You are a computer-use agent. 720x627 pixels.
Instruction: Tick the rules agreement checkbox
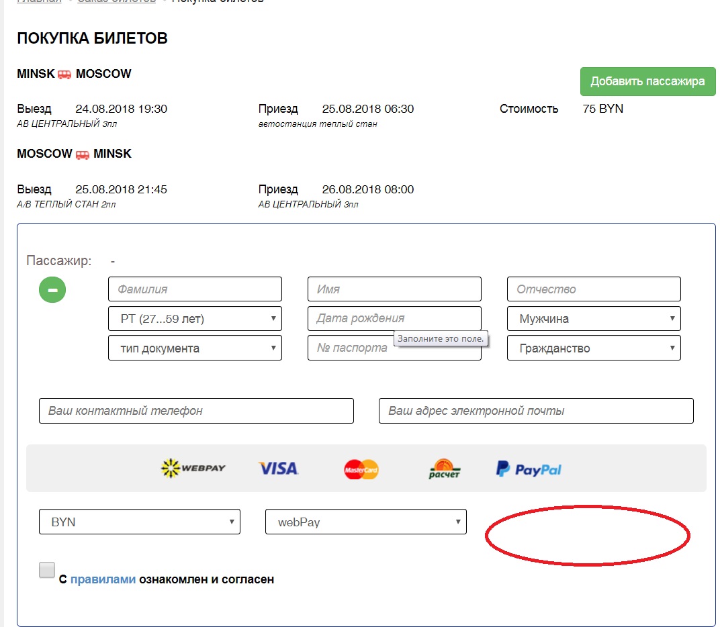click(x=47, y=570)
